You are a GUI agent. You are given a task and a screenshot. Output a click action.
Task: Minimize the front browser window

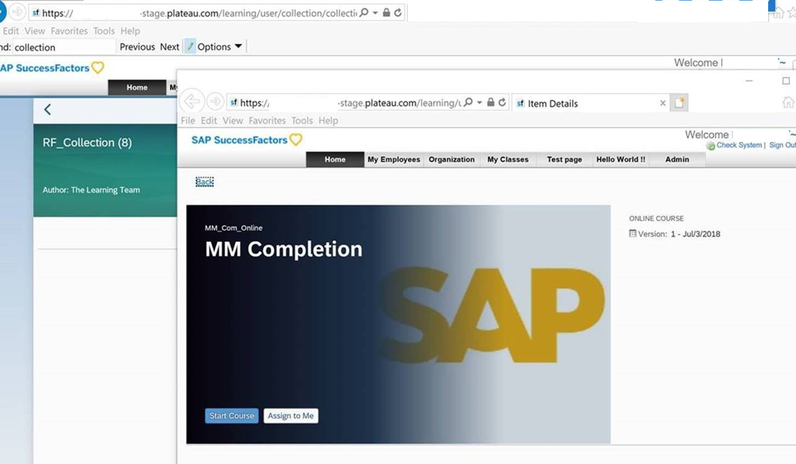click(749, 81)
